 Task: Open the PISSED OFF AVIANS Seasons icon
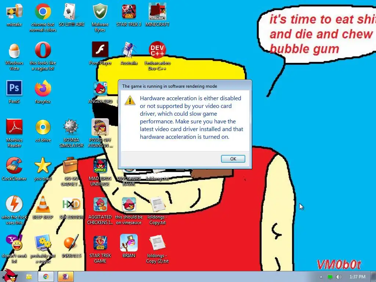point(100,127)
